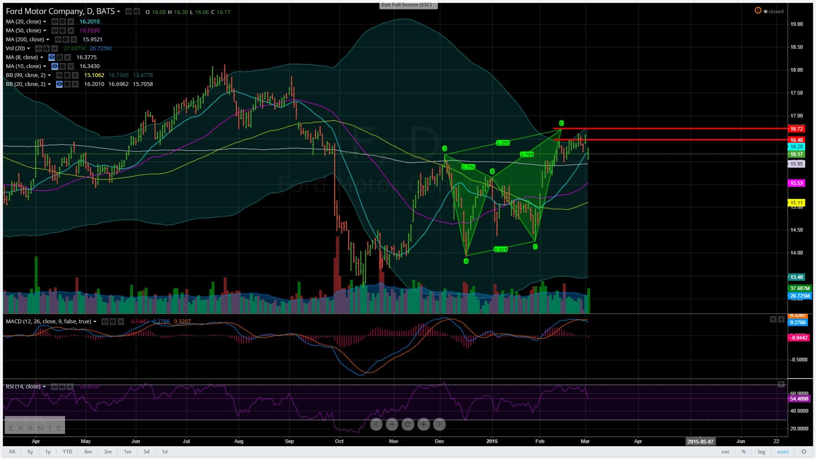Viewport: 816px width, 459px height.
Task: Expand the MA (8, close) dropdown arrow
Action: coord(42,57)
